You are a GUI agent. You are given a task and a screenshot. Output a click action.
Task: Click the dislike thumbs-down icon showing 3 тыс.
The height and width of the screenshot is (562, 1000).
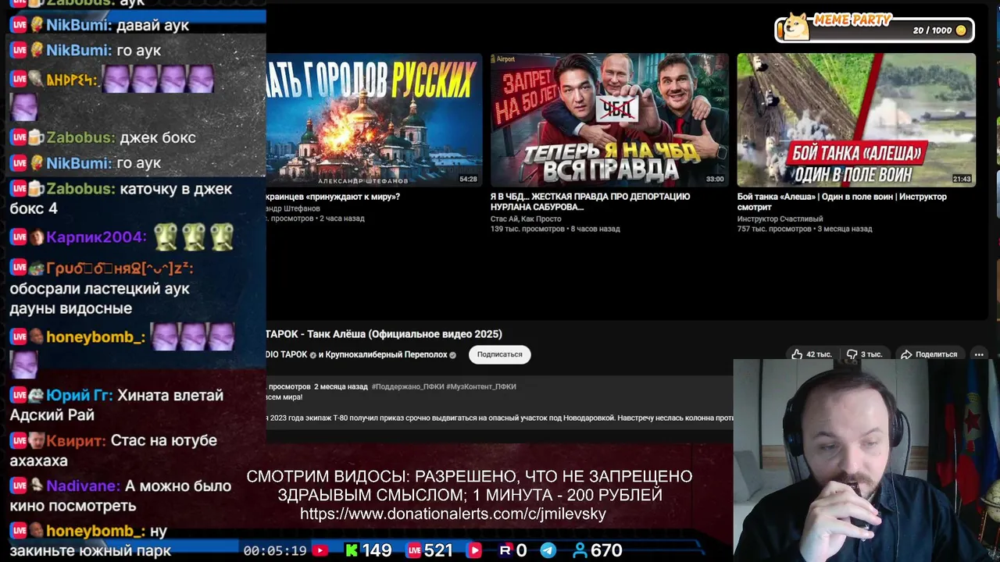(852, 354)
